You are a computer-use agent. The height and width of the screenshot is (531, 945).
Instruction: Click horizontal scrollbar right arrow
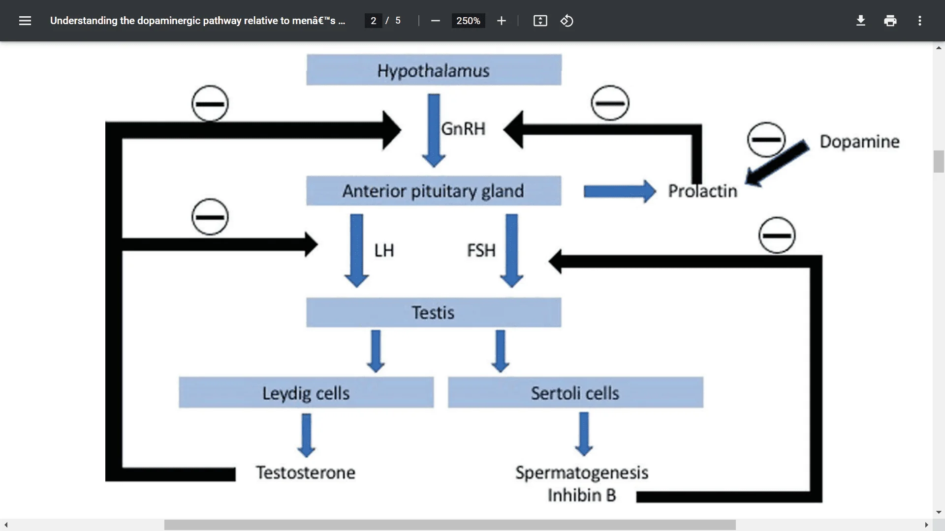[x=926, y=525]
